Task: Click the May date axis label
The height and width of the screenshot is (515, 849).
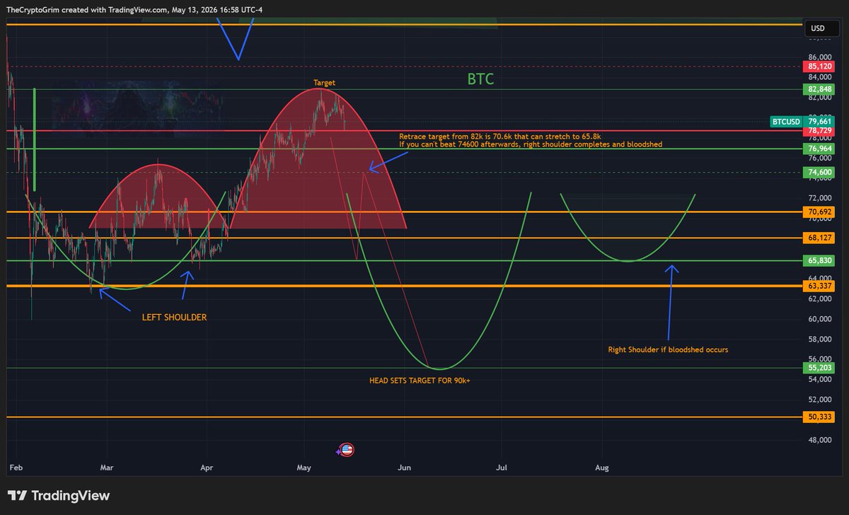Action: pyautogui.click(x=304, y=468)
